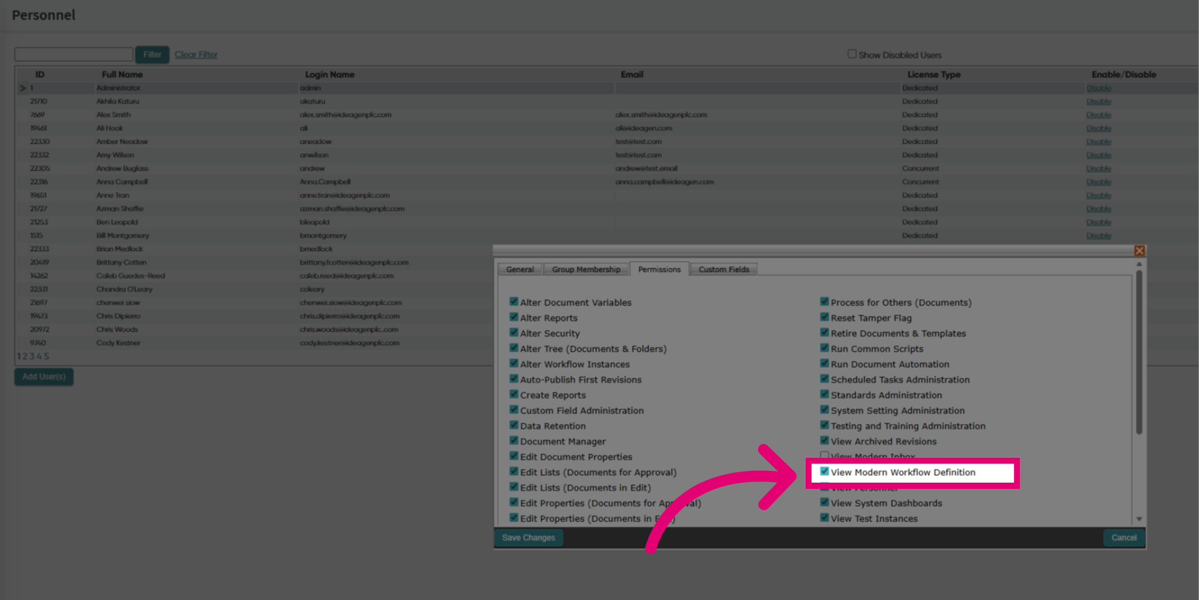This screenshot has height=600, width=1199.
Task: Toggle View Archived Revisions checkbox
Action: (824, 441)
